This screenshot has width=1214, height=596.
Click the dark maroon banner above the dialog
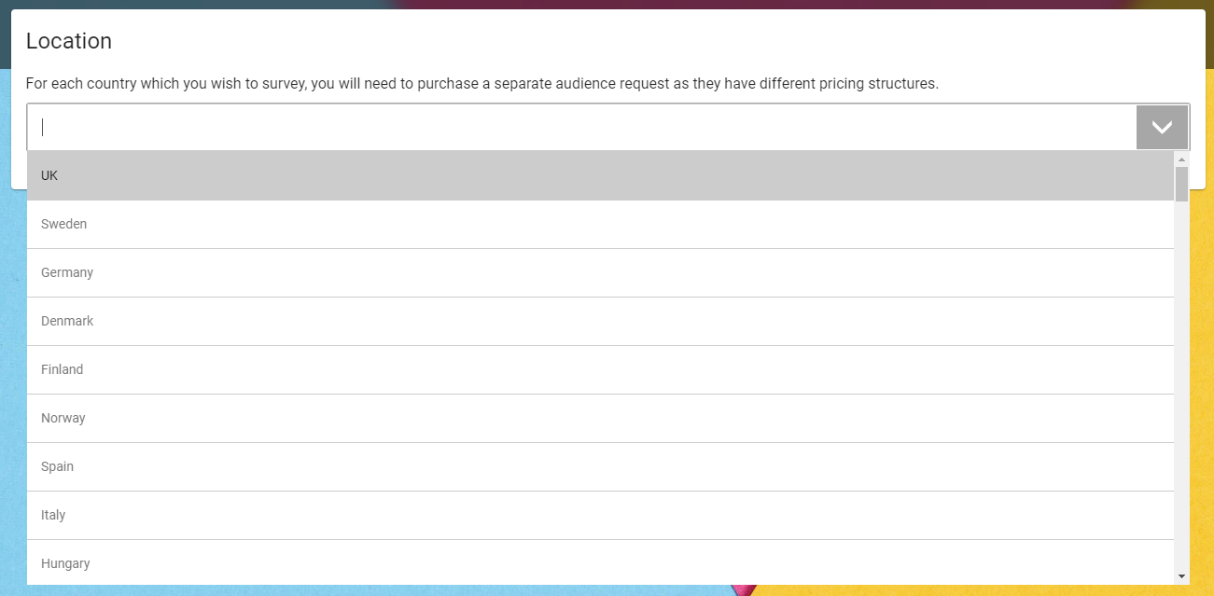click(747, 4)
